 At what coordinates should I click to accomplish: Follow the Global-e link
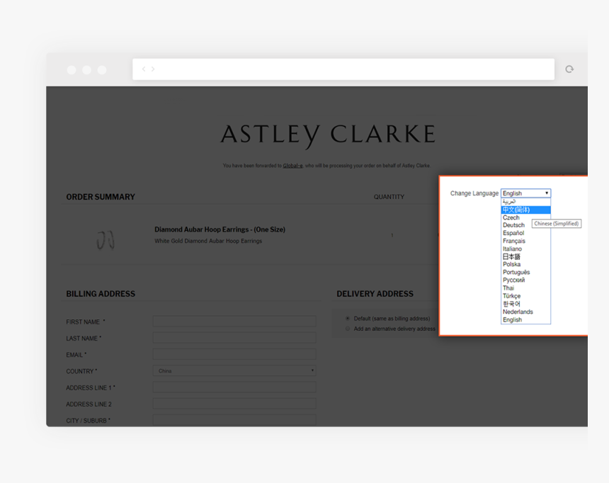(292, 166)
